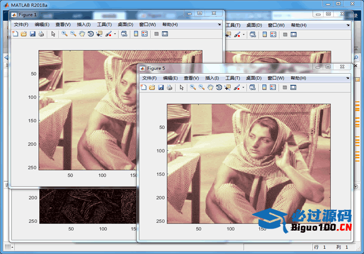The image size is (364, 254).
Task: Click Link Plot icon in Figure 1 toolbar
Action: (124, 34)
